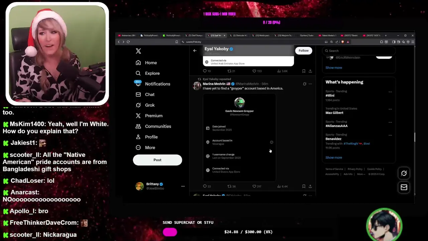Switch to the Animaniacs YouTube tab
This screenshot has height=241, width=428.
point(127,35)
